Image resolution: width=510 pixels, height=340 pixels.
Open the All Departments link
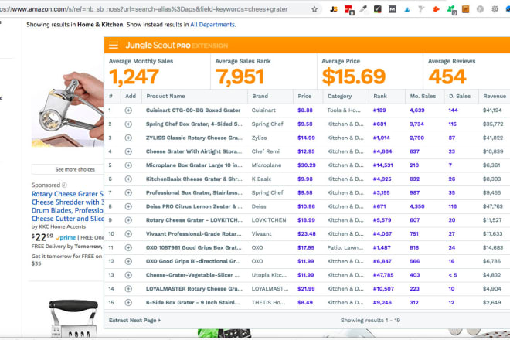[x=212, y=25]
